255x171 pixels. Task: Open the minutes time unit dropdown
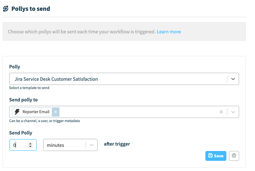pos(65,145)
